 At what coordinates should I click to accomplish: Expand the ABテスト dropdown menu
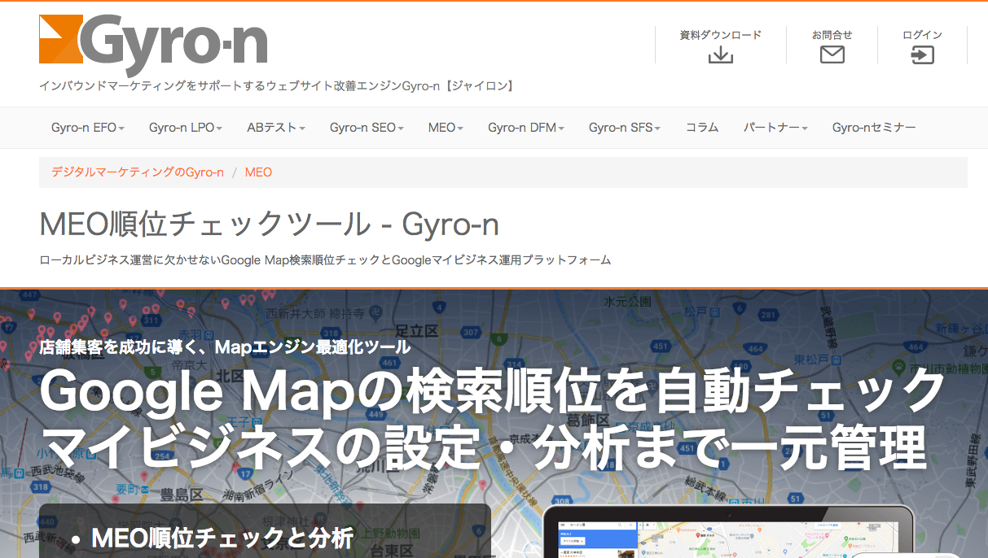click(276, 128)
